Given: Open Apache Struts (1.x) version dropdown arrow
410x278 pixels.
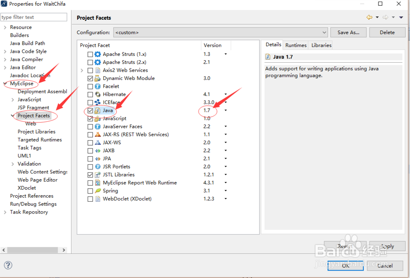Looking at the screenshot, I should (x=225, y=54).
